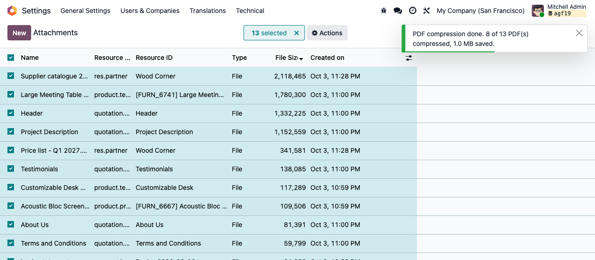This screenshot has width=595, height=260.
Task: Sort by the Resource Model column header
Action: pos(112,58)
